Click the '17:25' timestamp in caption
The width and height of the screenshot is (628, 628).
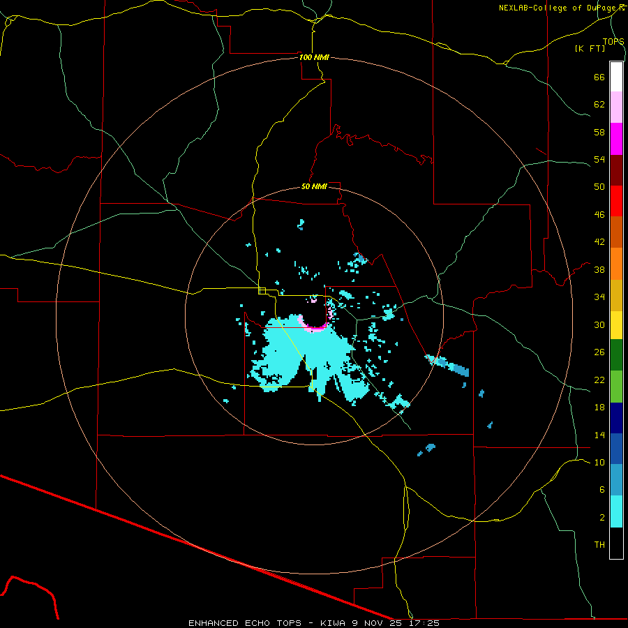[424, 623]
